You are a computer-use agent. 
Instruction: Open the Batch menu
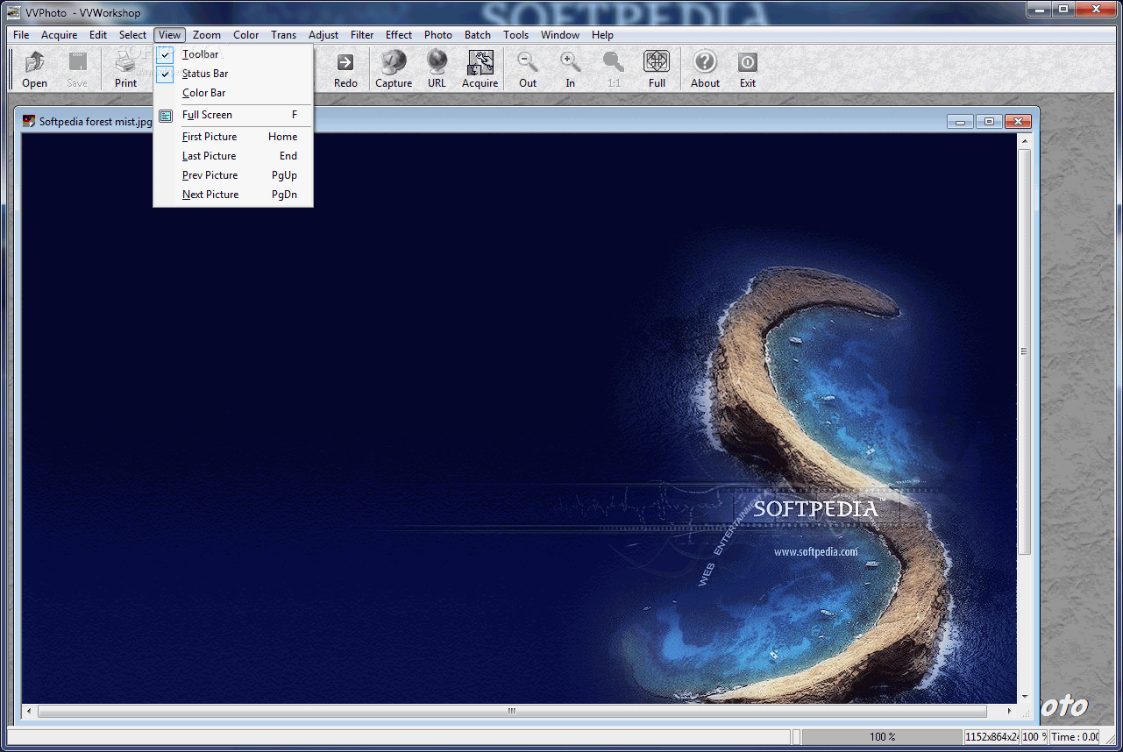478,35
